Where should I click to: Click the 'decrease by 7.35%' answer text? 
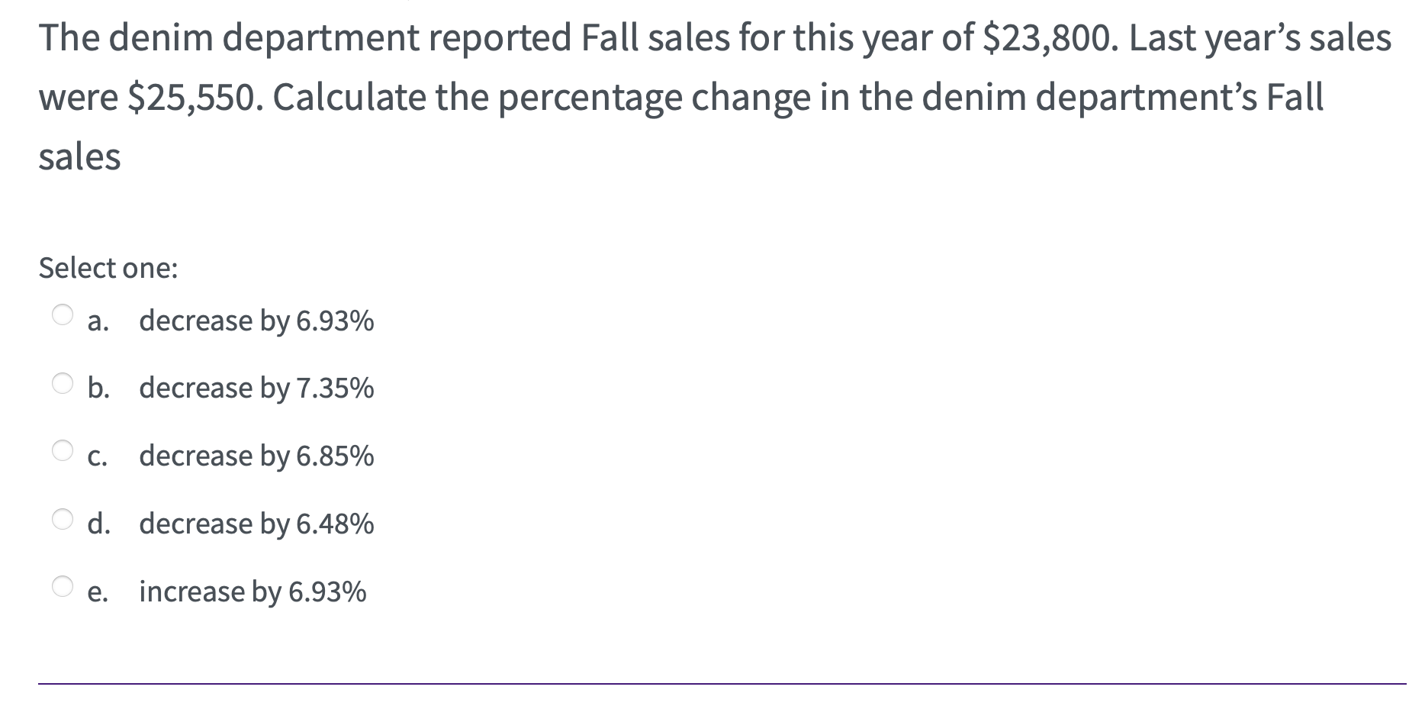point(256,389)
